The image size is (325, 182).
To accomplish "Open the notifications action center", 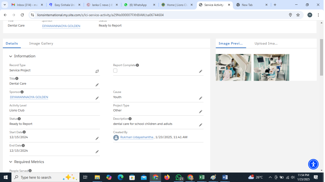I will pyautogui.click(x=316, y=177).
